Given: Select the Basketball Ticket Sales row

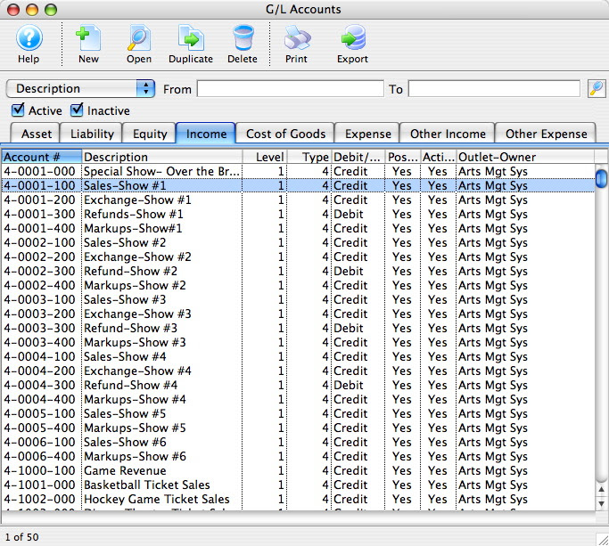Looking at the screenshot, I should [298, 485].
